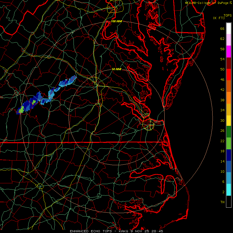
Task: Click the navy 22 K FT legend swatch
Action: pos(229,155)
